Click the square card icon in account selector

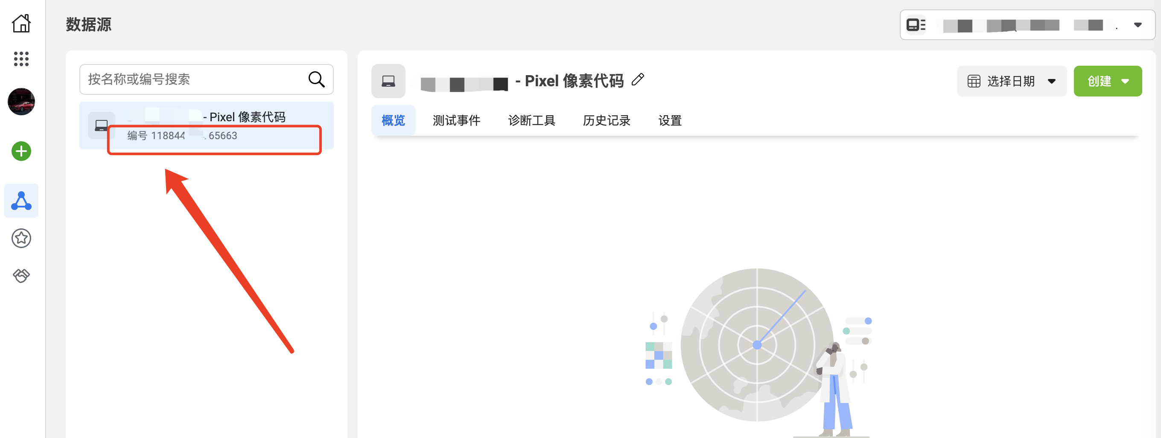[x=915, y=25]
